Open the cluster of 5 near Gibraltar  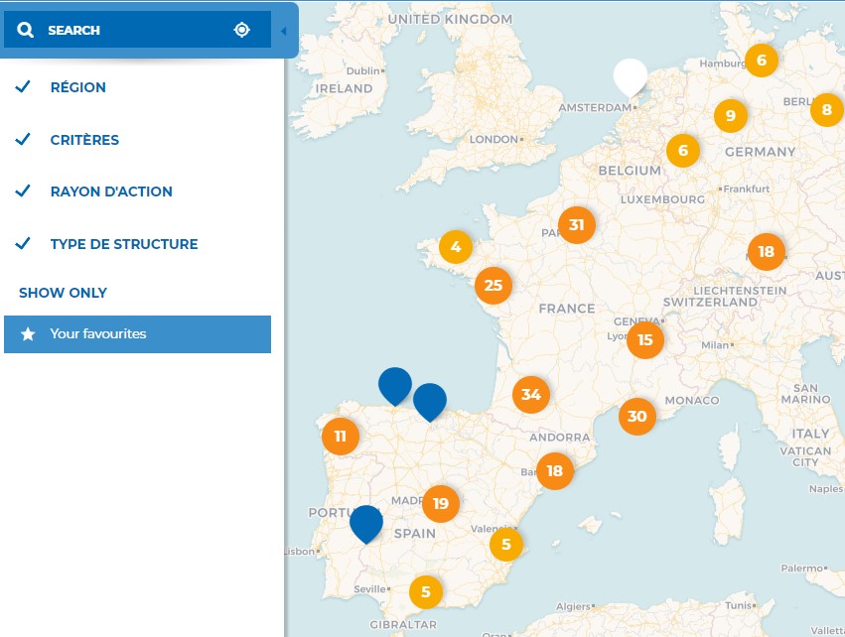[426, 591]
